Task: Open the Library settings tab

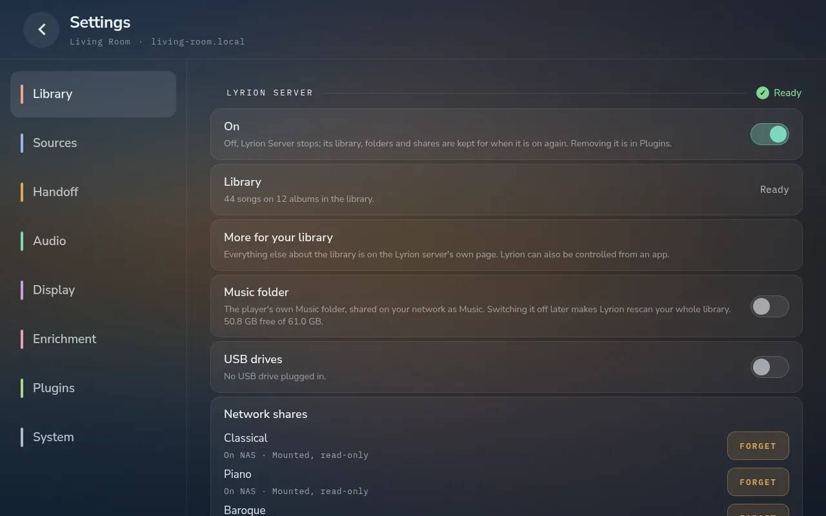Action: [93, 94]
